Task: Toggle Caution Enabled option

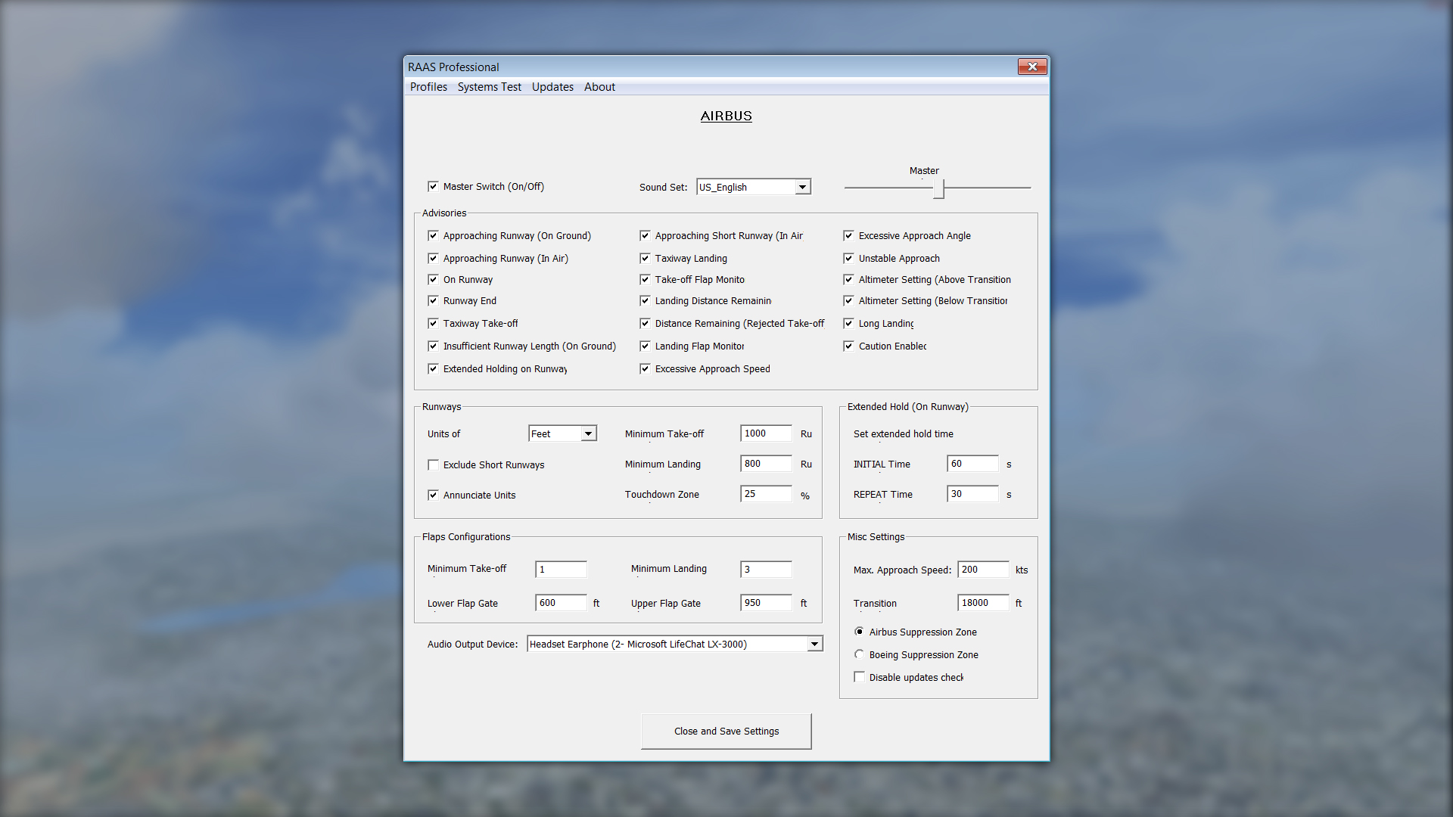Action: point(849,346)
